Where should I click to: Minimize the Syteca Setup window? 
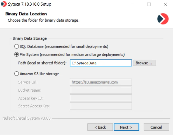pyautogui.click(x=133, y=4)
